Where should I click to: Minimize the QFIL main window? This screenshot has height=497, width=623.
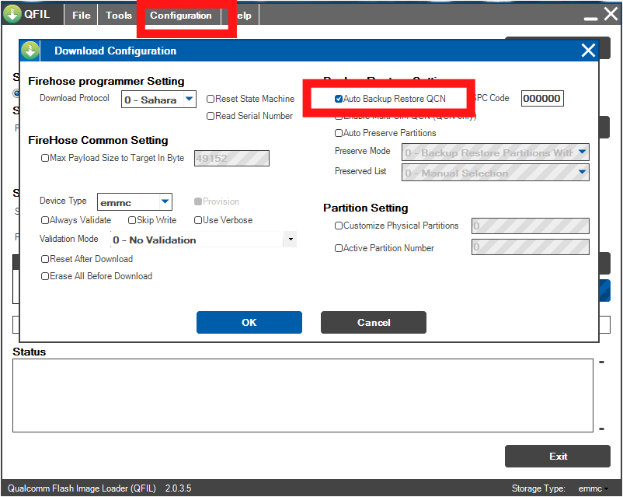coord(590,18)
